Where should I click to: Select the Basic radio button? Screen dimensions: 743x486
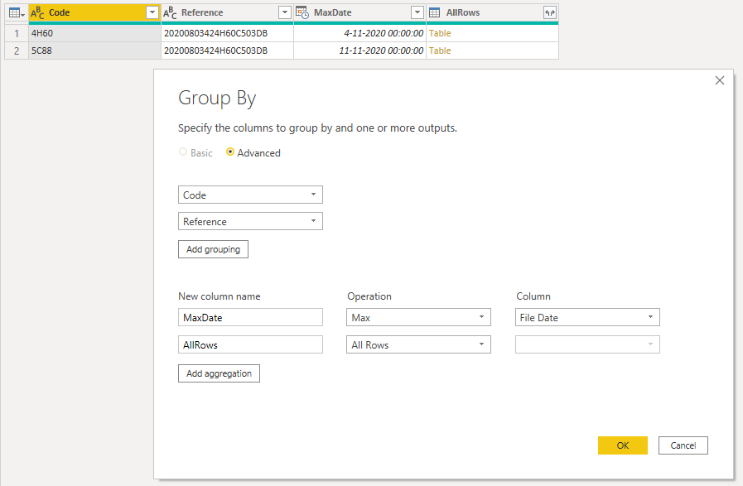tap(183, 152)
